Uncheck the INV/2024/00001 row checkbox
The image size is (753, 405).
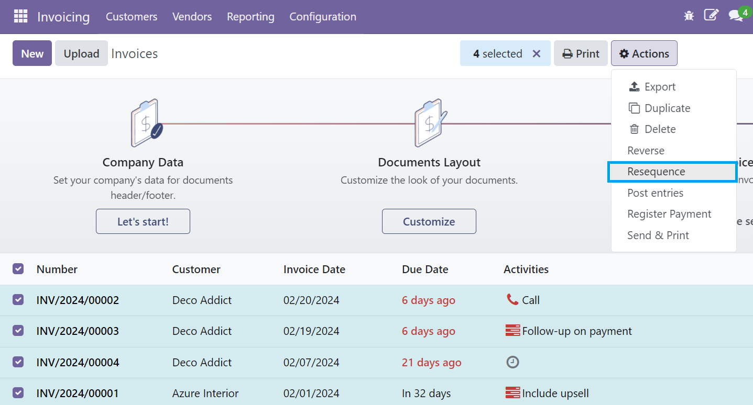coord(18,393)
